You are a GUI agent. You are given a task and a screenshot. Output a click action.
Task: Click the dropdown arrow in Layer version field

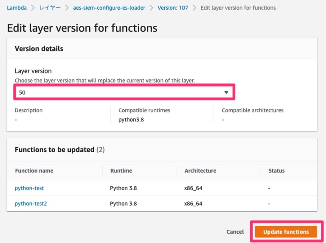226,92
